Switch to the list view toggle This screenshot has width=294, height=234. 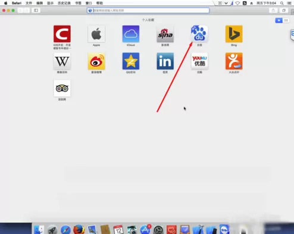pos(286,20)
